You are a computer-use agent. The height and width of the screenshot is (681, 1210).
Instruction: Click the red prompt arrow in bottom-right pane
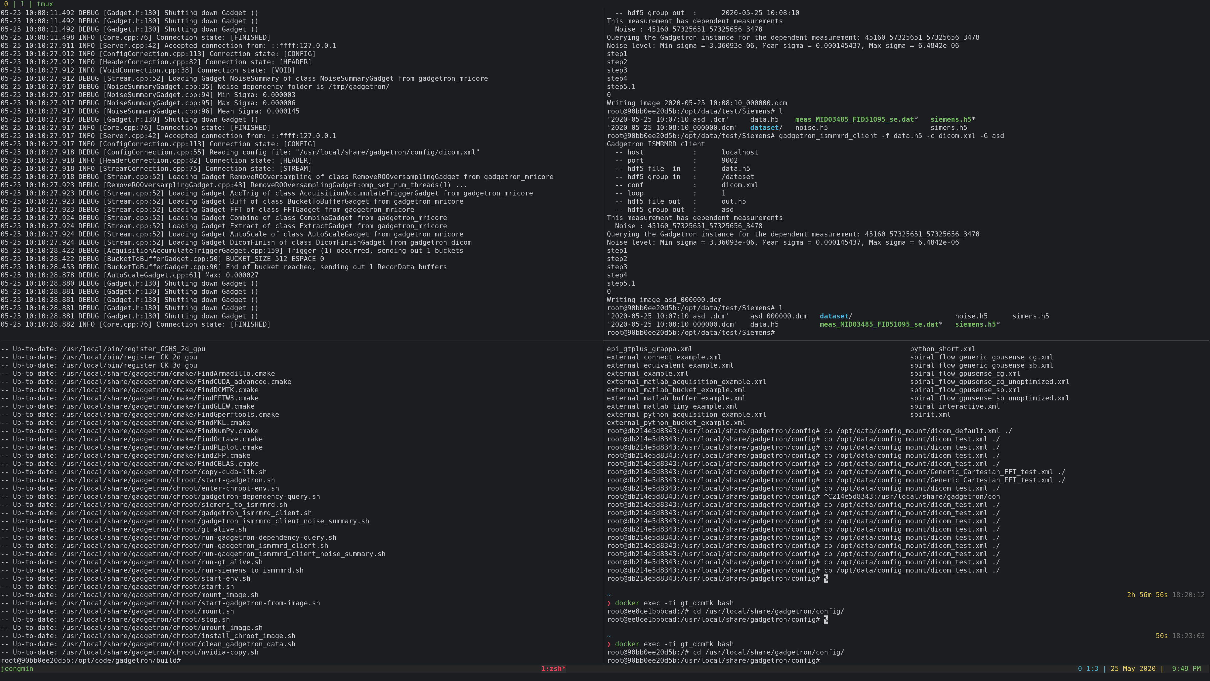[609, 644]
